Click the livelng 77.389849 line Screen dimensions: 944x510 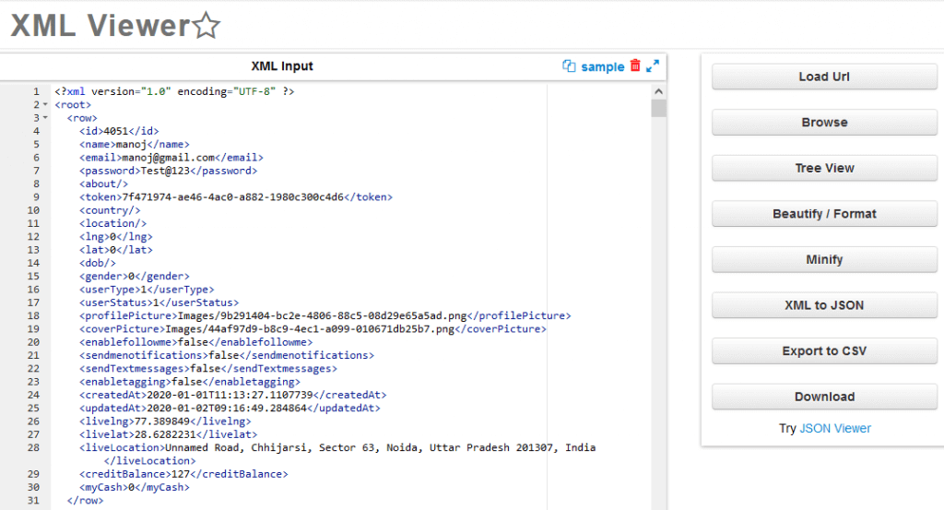(x=165, y=422)
